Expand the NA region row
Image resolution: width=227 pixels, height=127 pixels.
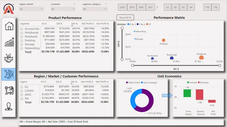22,99
